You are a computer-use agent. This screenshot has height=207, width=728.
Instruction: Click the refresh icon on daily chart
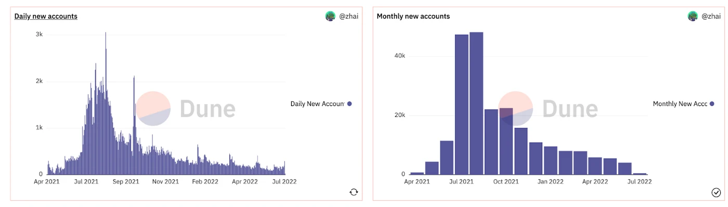coord(354,192)
